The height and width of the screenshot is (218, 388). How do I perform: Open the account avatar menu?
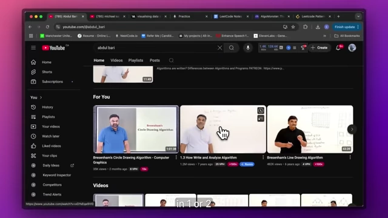point(352,48)
